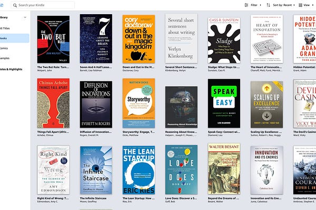Click author text 'Moore, Geoffrey'
This screenshot has height=210, width=316.
[88, 202]
